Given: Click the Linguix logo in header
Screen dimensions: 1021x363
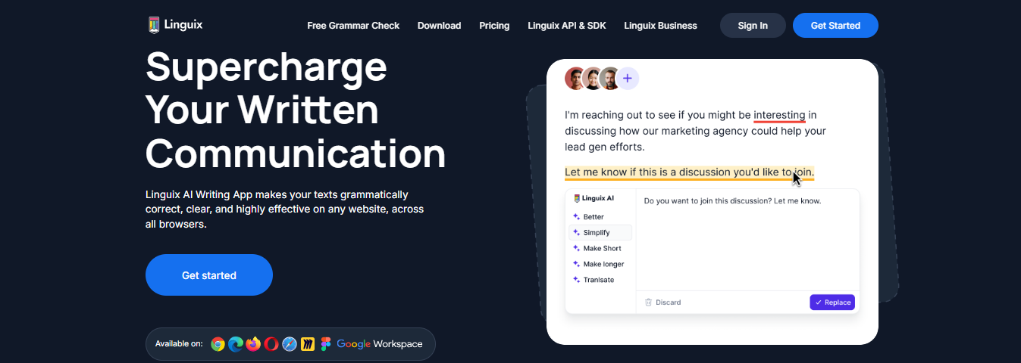Looking at the screenshot, I should click(x=175, y=25).
